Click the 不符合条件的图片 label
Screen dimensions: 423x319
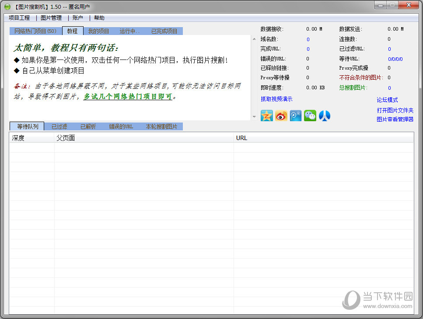point(361,78)
